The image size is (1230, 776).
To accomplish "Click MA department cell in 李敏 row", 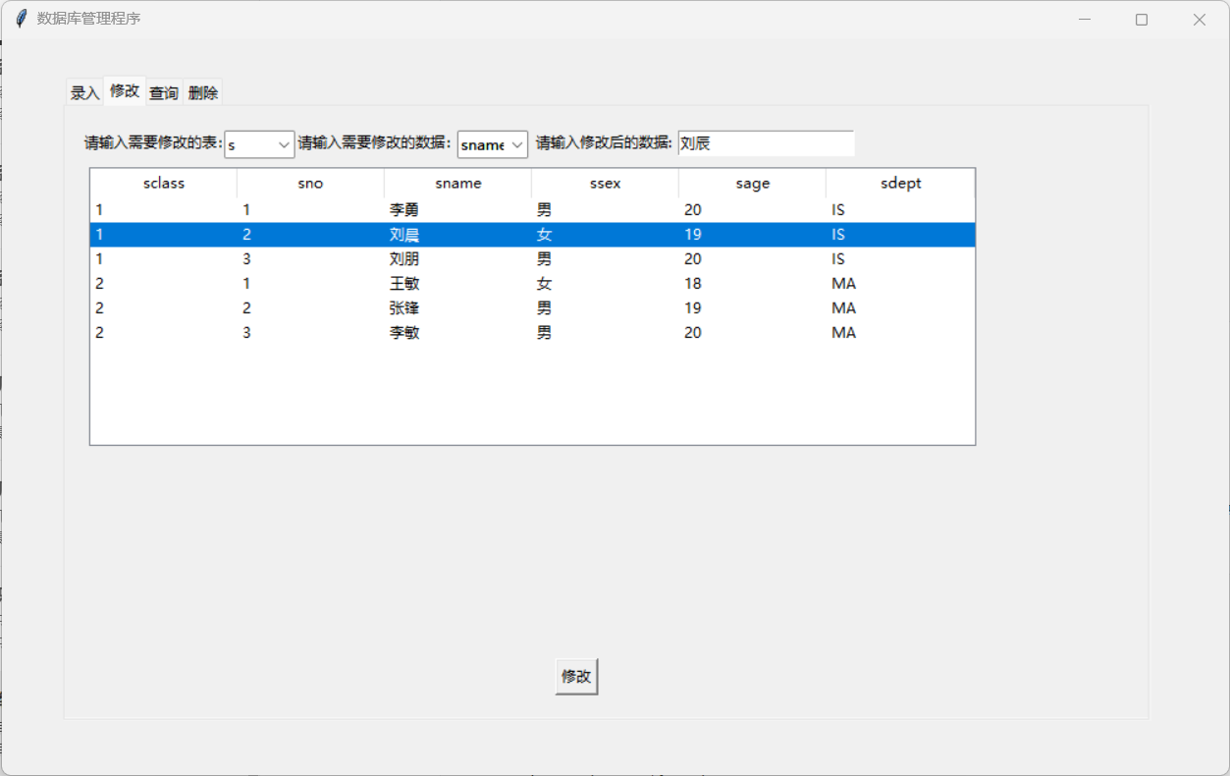I will click(843, 333).
